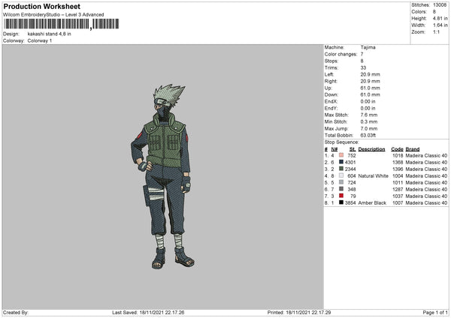Click the Max Jump value 7.0 mm
The width and height of the screenshot is (451, 318).
coord(369,128)
